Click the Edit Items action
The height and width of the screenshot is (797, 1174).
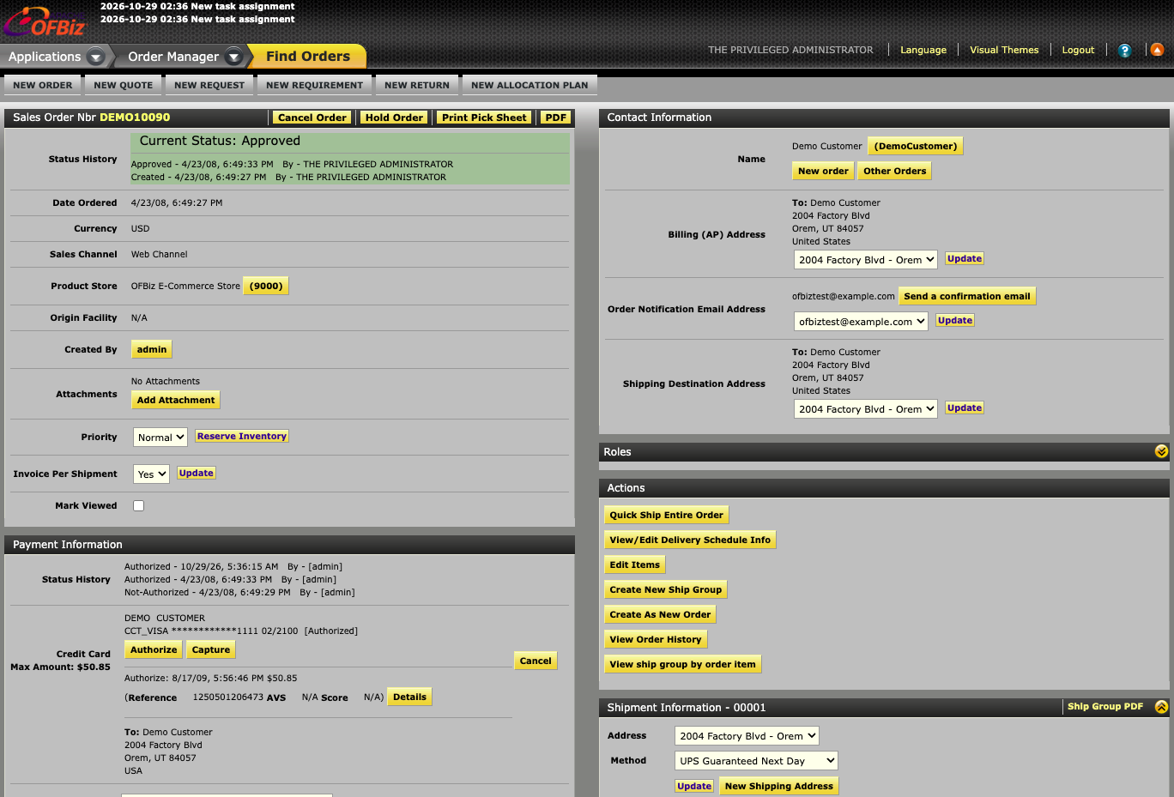point(635,565)
